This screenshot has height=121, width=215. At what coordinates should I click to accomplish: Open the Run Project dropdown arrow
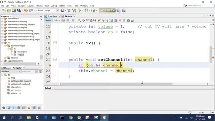(x=83, y=10)
